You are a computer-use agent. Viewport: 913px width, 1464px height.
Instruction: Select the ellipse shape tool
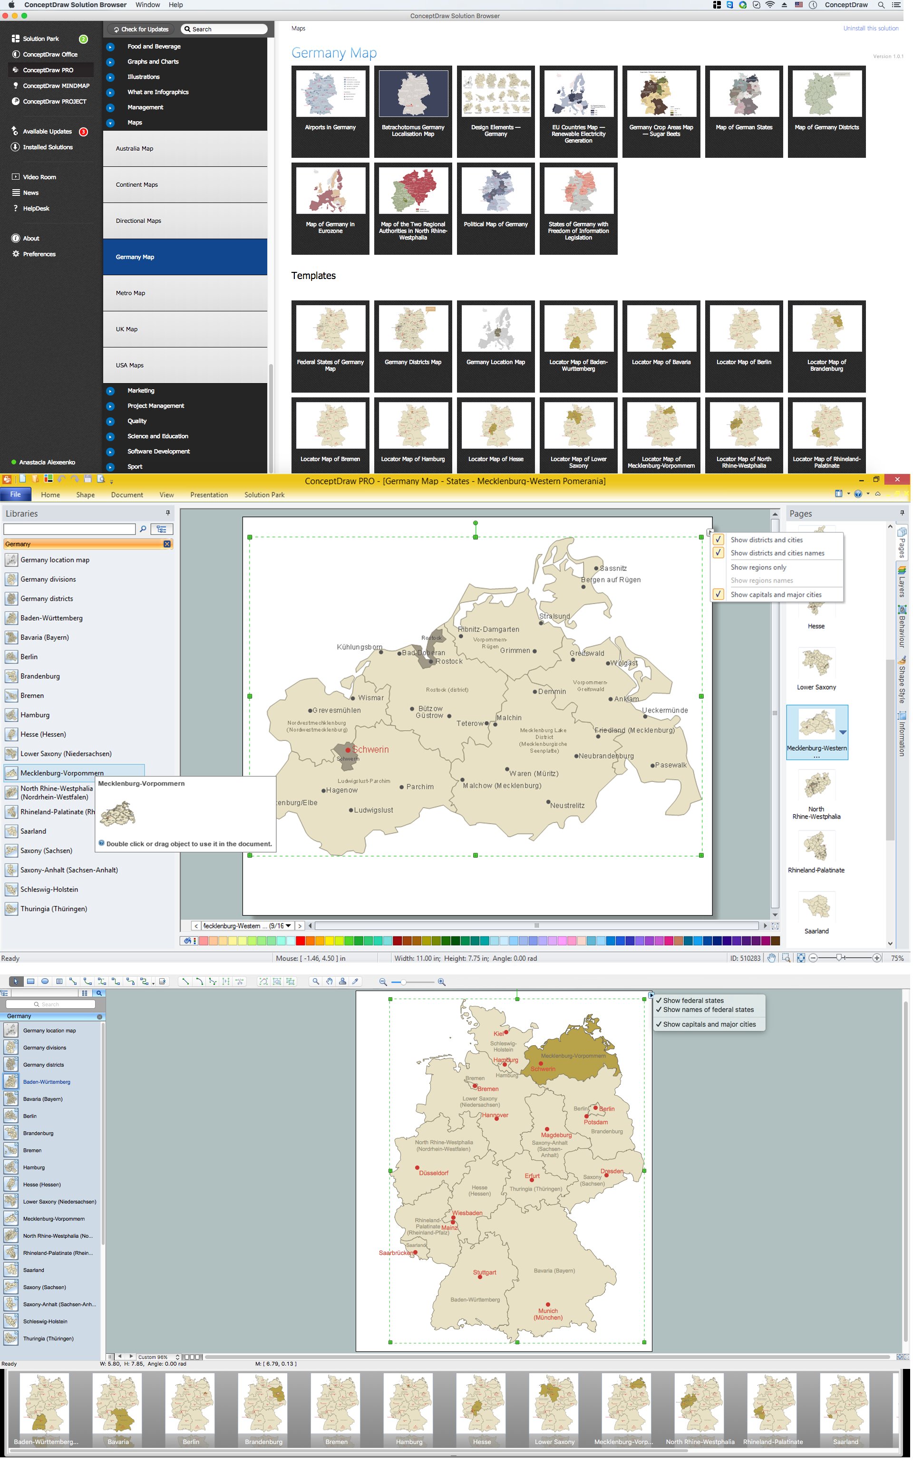coord(45,981)
